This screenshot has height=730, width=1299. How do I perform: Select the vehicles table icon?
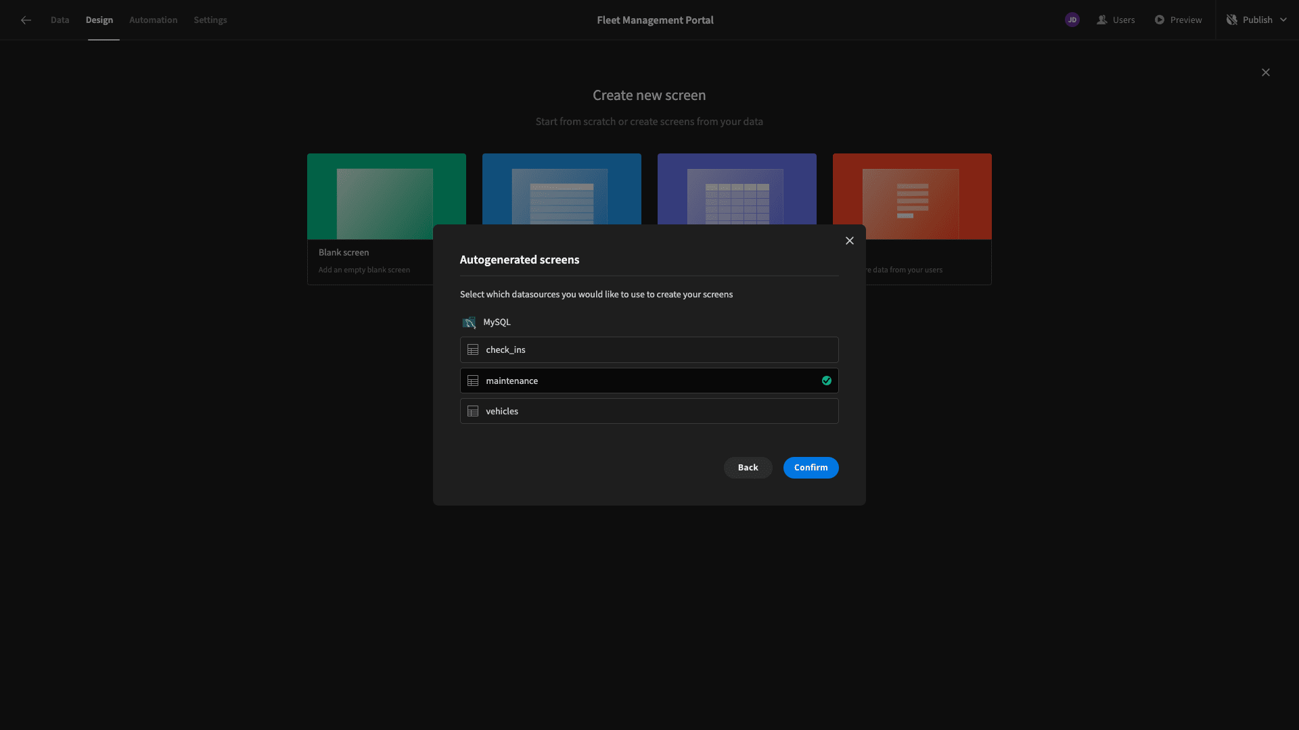coord(473,411)
